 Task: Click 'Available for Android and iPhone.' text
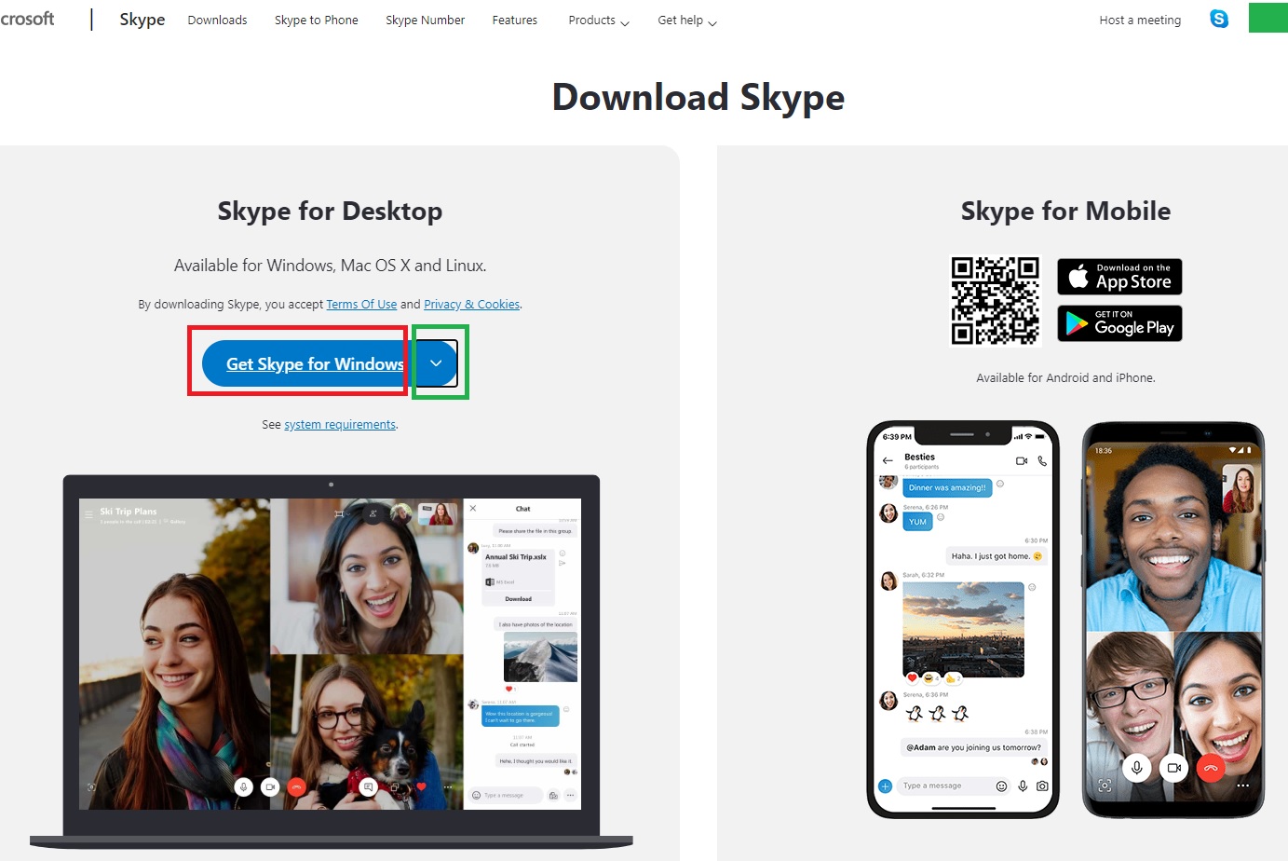(1065, 377)
